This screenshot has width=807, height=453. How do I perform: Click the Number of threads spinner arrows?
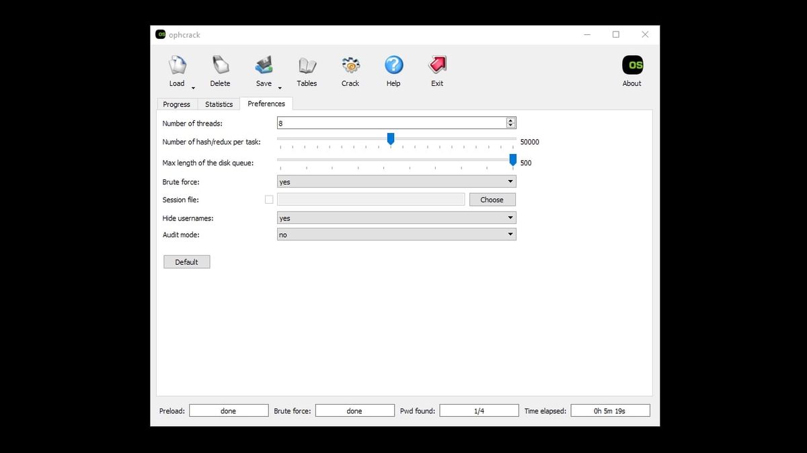tap(510, 122)
